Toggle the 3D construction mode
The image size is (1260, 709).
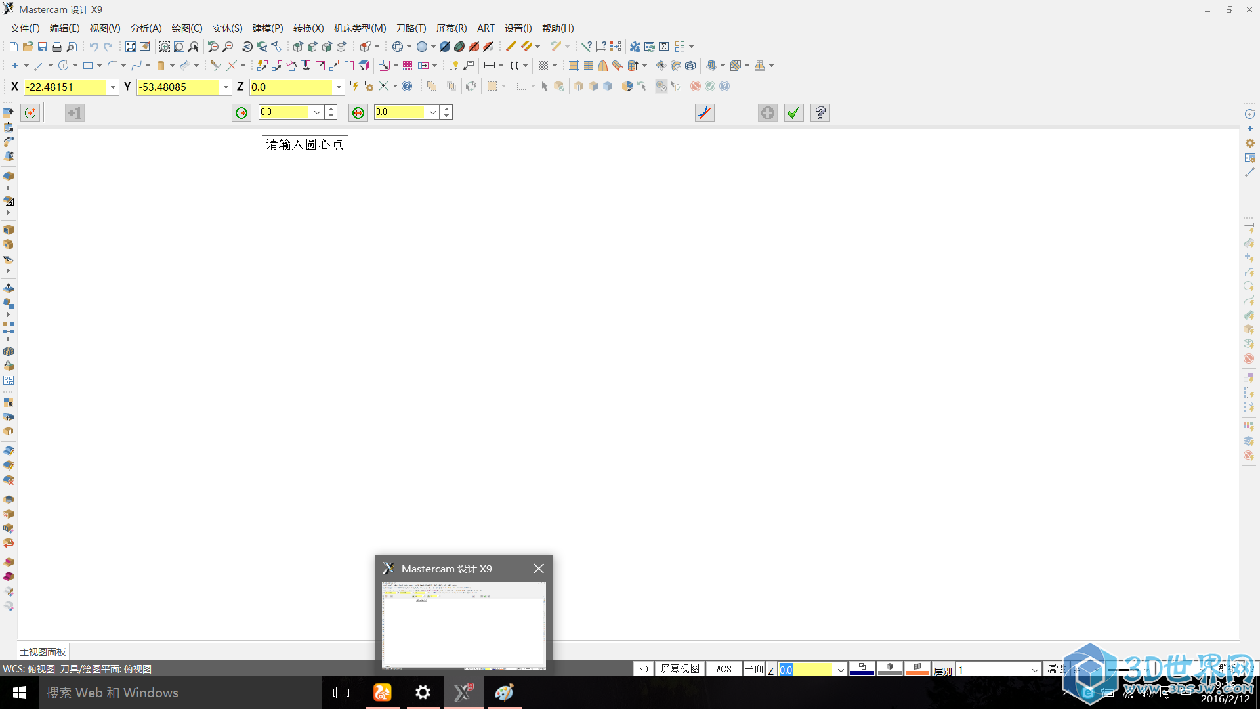(643, 669)
